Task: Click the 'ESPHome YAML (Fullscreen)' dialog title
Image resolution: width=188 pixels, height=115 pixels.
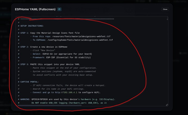Action: (35, 9)
